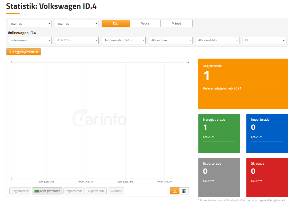Toggle the Skrotade chart series
Screen dimensions: 296x208
click(116, 191)
